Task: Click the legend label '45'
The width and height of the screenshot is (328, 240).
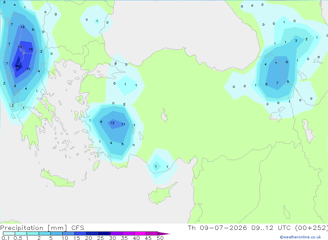Action: click(148, 238)
